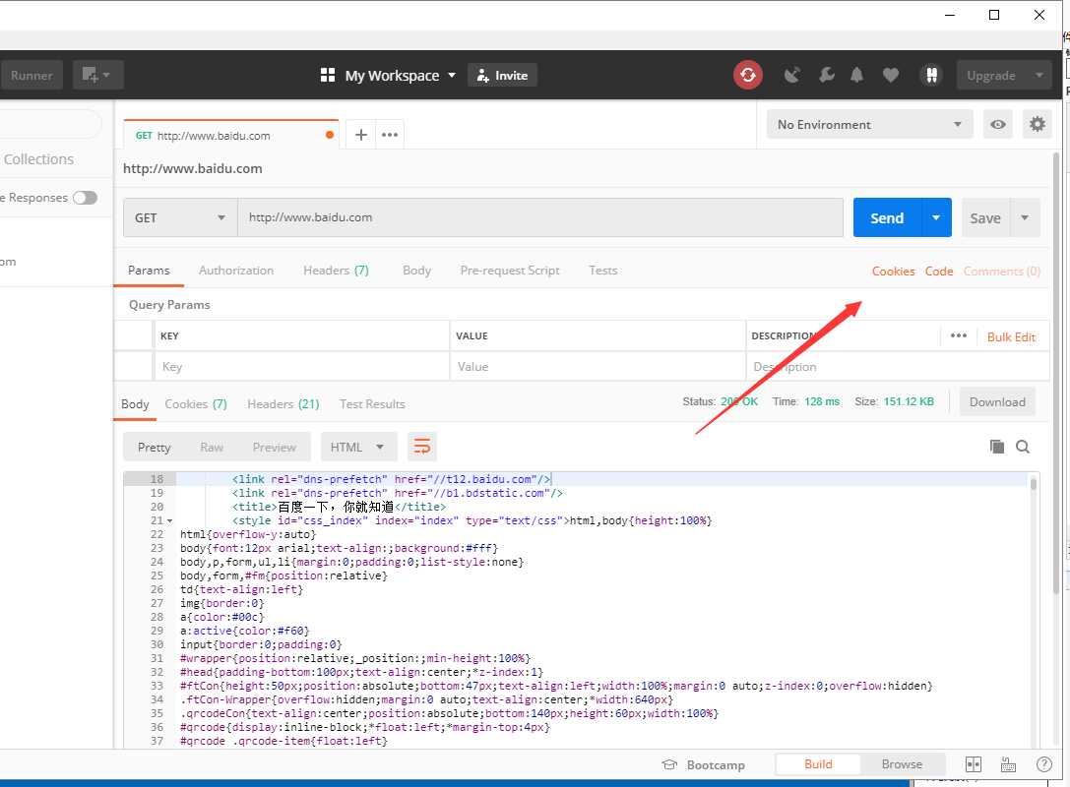Open the user avatar icon
This screenshot has height=787, width=1070.
(931, 75)
